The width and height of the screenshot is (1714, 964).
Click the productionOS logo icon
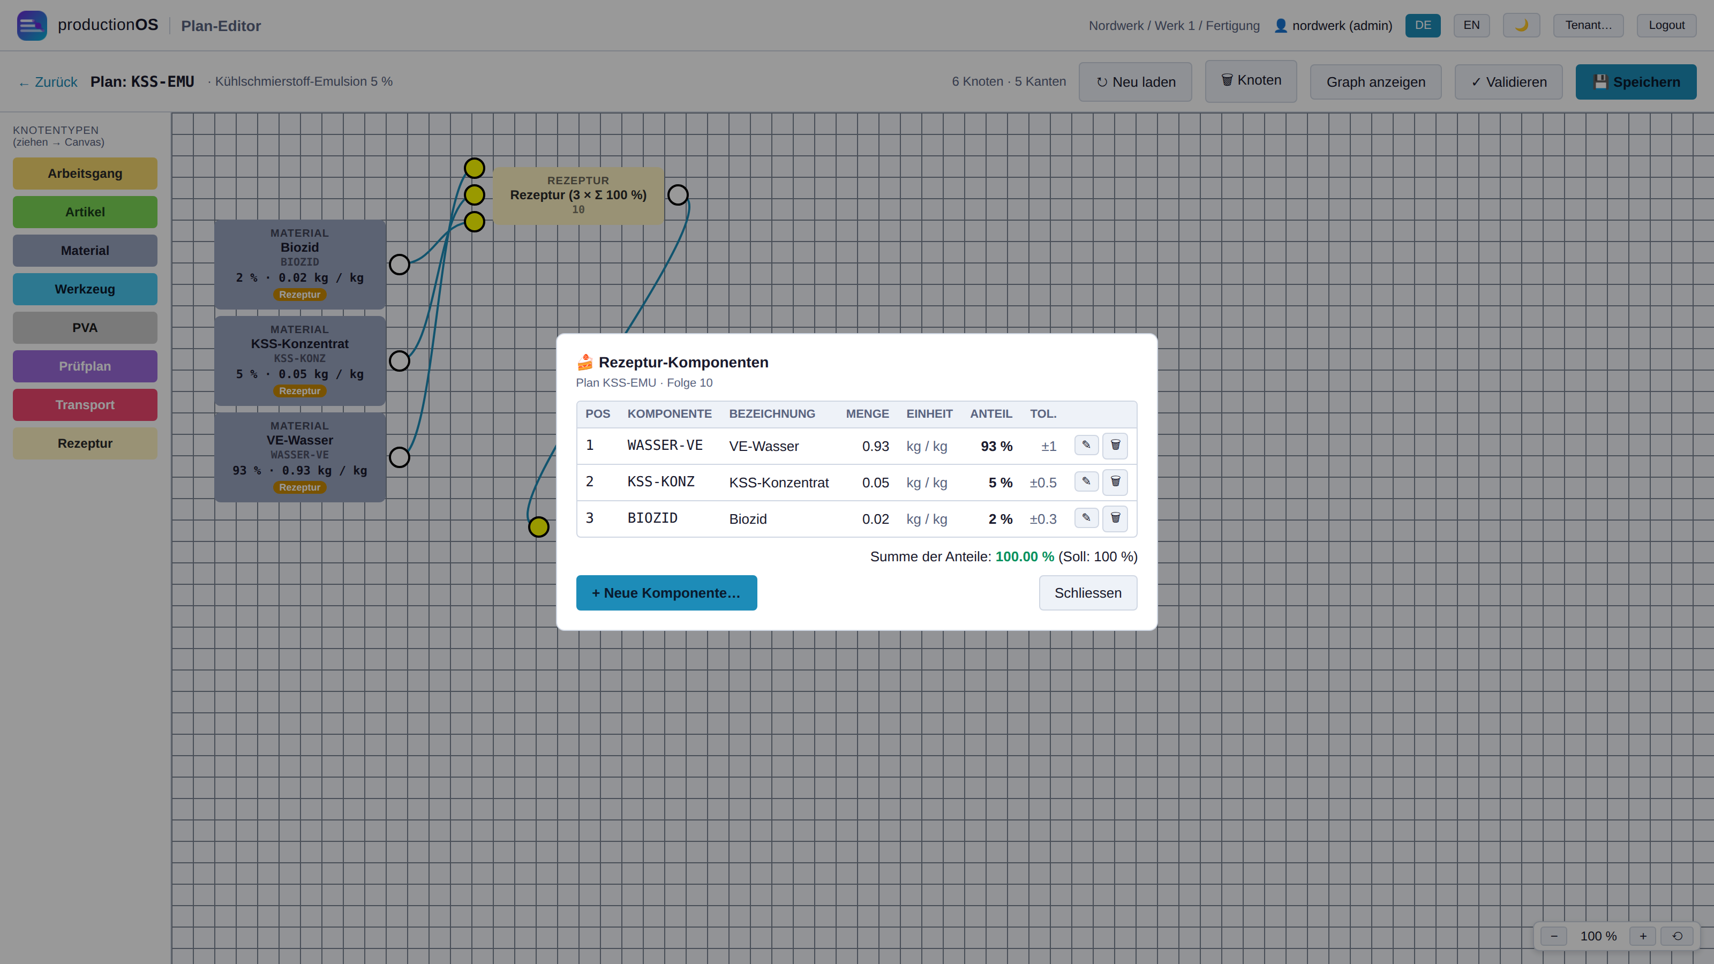coord(31,25)
